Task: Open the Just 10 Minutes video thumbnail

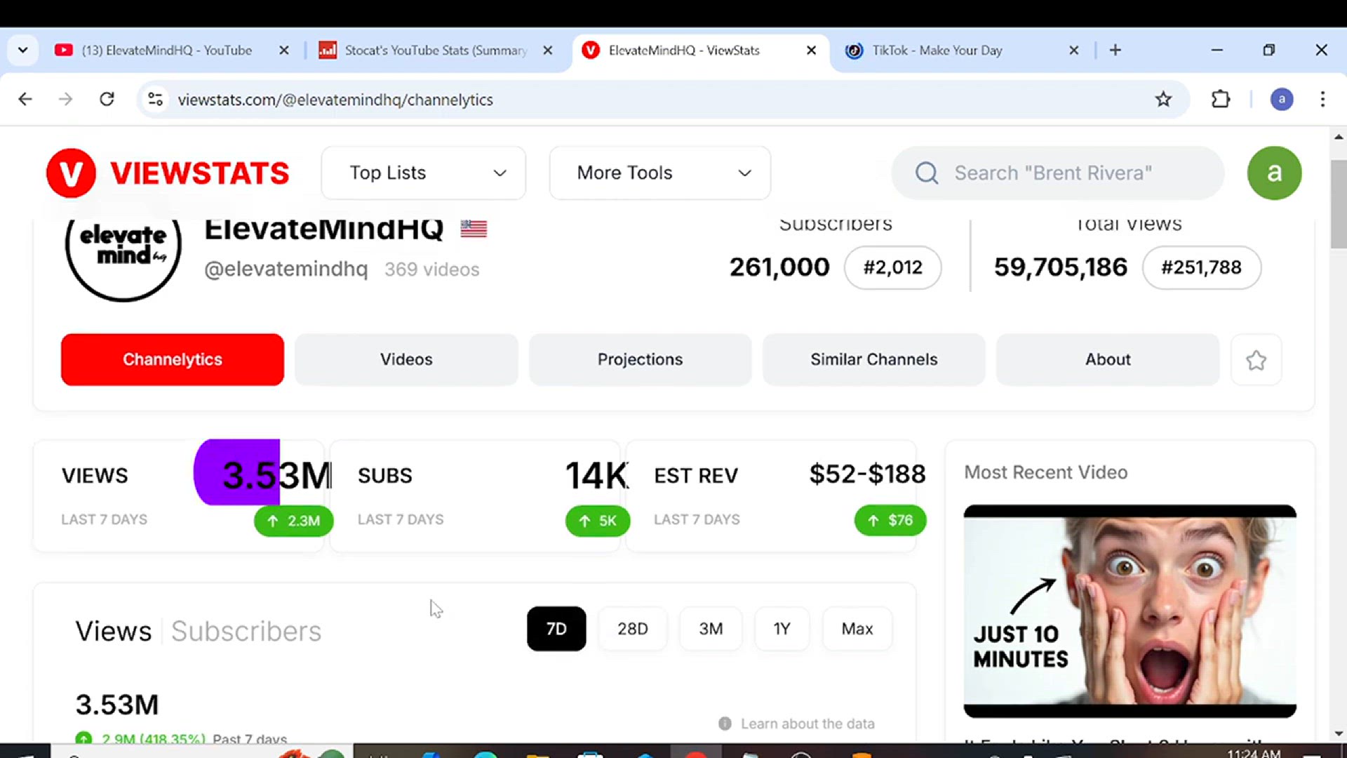Action: (1130, 611)
